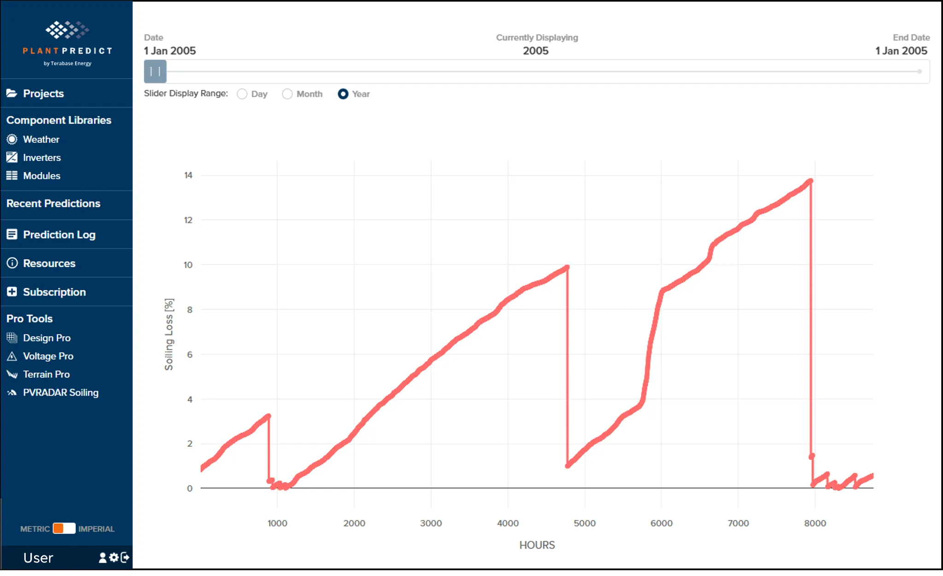This screenshot has width=943, height=576.
Task: Click the PVRADAR Soiling icon
Action: point(12,392)
